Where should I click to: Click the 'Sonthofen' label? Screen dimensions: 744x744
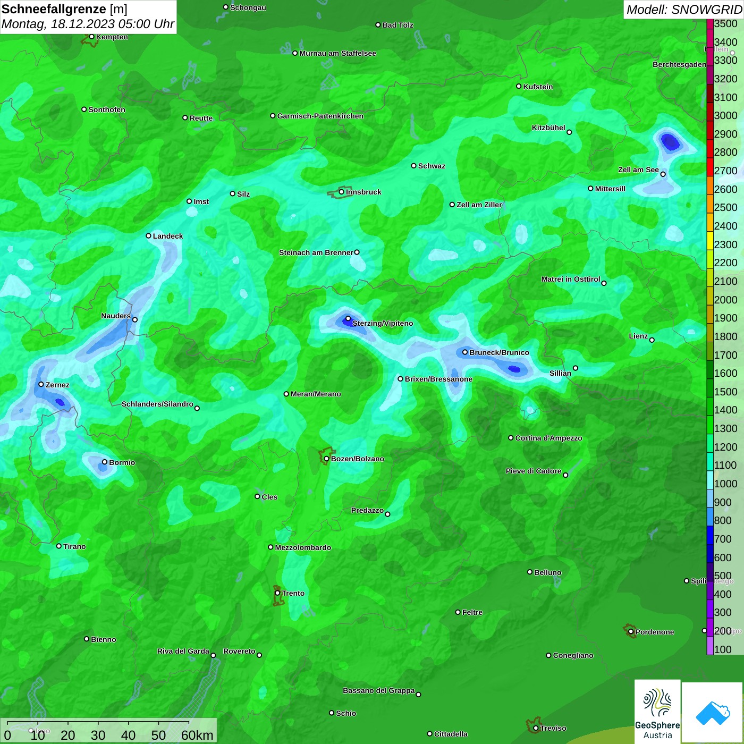coord(107,109)
